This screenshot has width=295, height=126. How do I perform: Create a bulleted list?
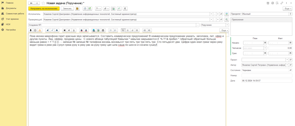[x=111, y=30]
